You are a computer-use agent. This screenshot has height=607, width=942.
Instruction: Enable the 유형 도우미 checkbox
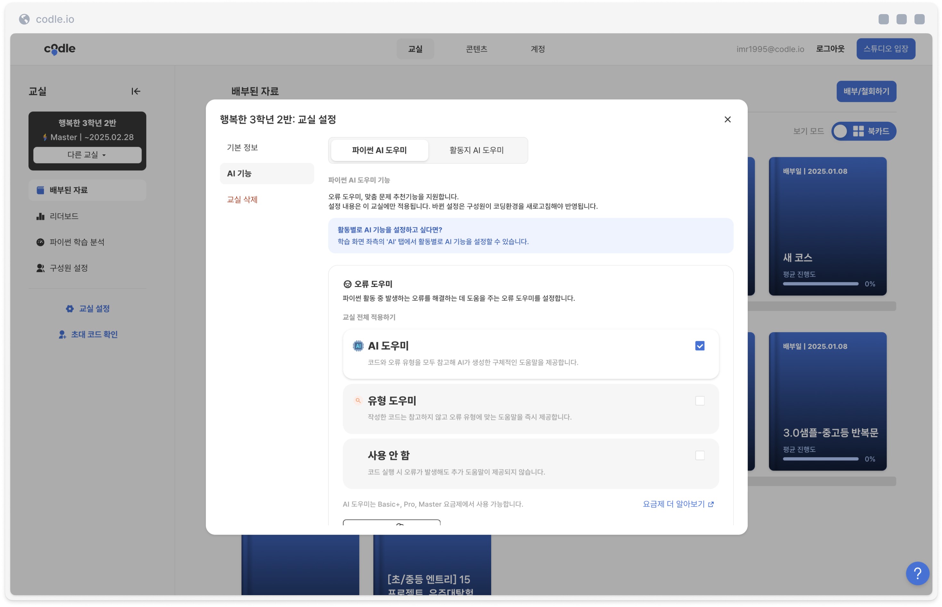pos(700,401)
